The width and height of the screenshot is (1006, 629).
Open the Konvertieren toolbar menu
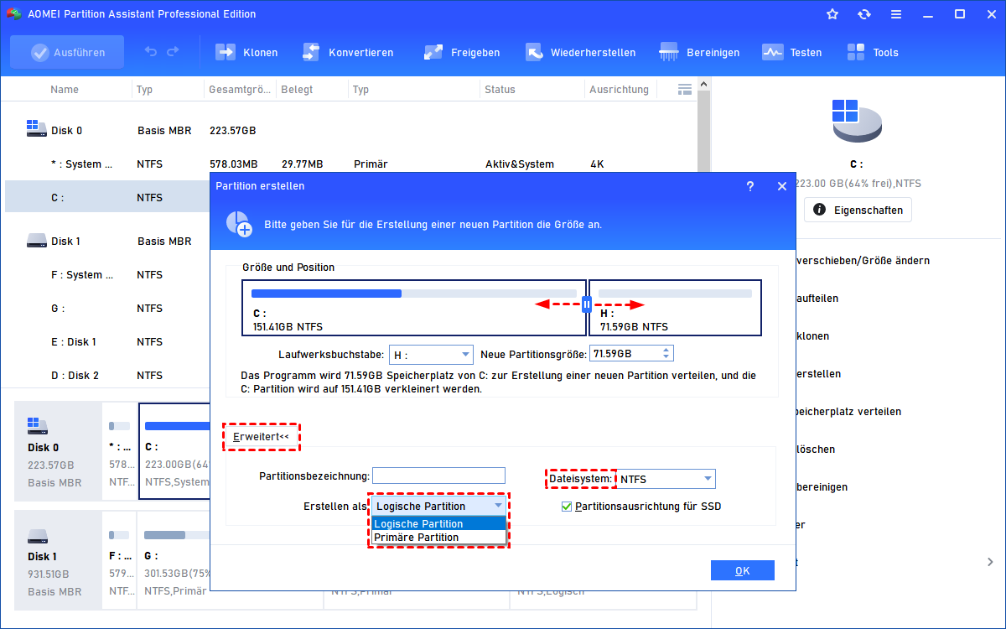tap(347, 52)
